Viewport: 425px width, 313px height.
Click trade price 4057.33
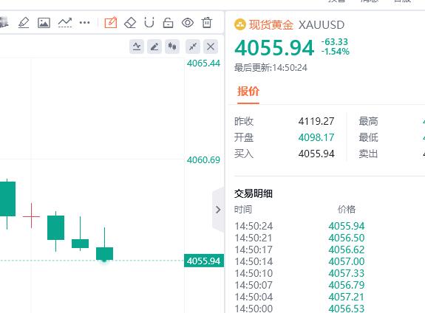347,273
